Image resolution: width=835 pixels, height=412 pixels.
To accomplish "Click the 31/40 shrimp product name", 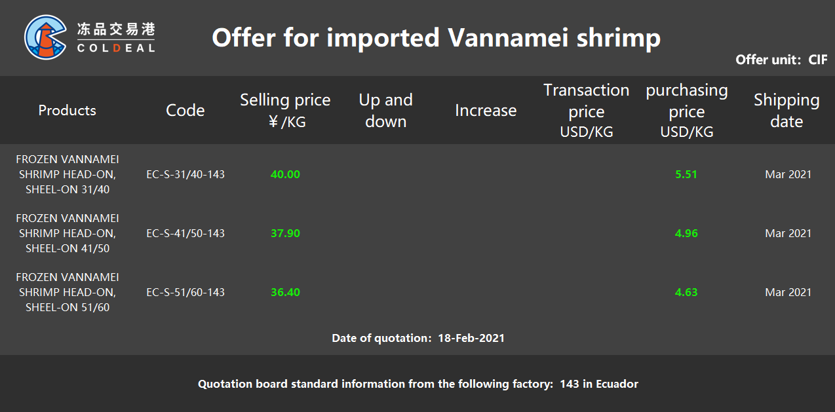I will coord(68,174).
